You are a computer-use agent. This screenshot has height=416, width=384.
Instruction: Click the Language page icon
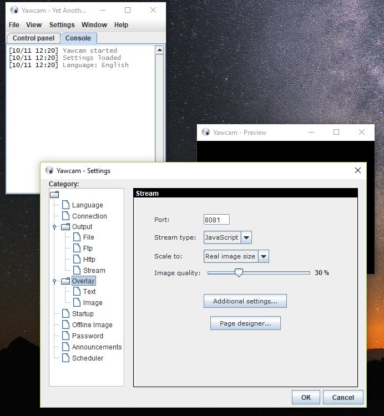[x=65, y=205]
